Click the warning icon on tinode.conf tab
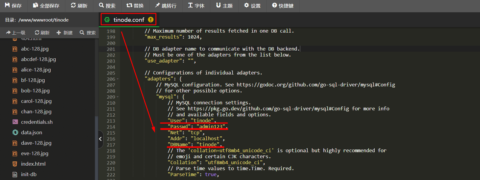The height and width of the screenshot is (180, 480). pyautogui.click(x=151, y=20)
